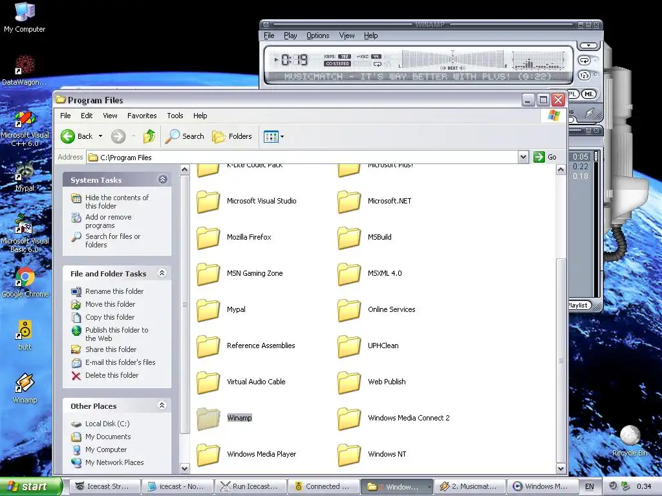
Task: Open the Back button history dropdown
Action: (x=100, y=136)
